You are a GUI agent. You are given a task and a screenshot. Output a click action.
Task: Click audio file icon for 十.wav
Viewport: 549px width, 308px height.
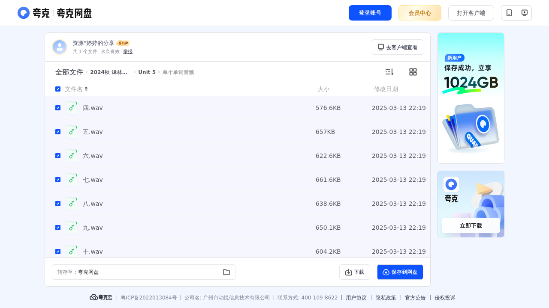point(72,251)
